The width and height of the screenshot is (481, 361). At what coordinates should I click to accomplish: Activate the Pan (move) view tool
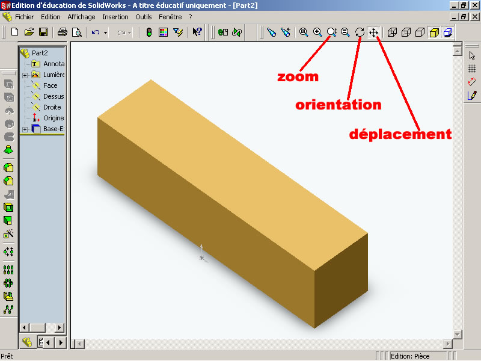coord(373,32)
